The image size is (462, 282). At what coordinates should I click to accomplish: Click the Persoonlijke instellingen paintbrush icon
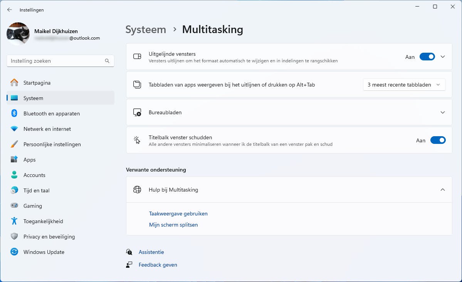pyautogui.click(x=14, y=144)
